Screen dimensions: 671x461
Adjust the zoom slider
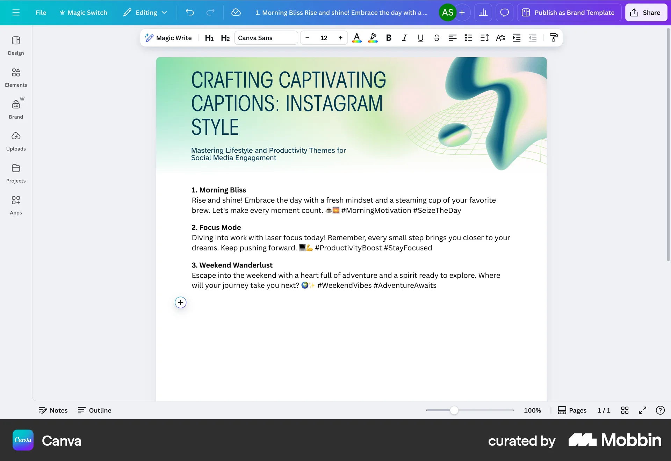click(454, 410)
